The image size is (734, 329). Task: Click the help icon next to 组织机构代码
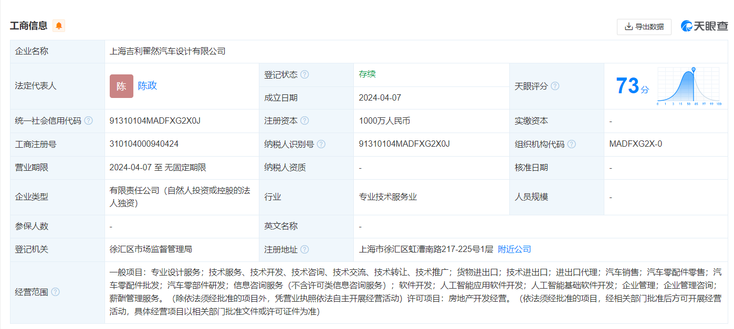point(571,144)
